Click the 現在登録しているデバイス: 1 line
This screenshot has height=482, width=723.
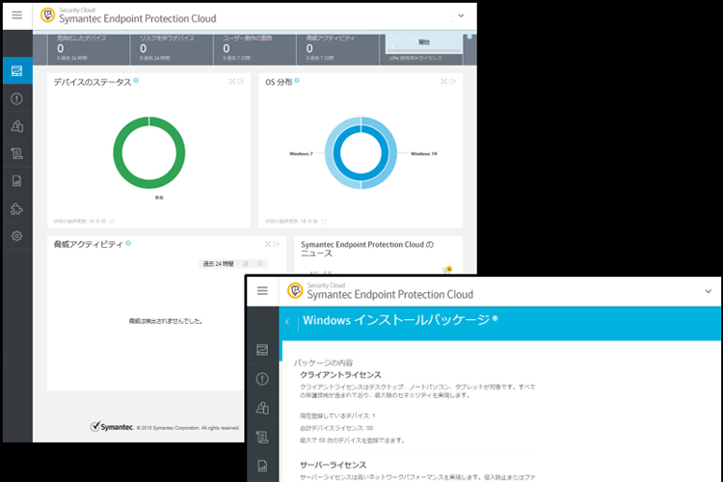coord(337,415)
